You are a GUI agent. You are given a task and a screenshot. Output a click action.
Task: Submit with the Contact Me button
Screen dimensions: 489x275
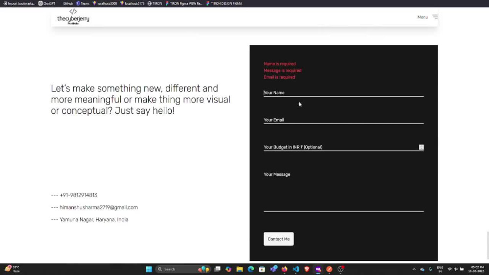tap(279, 239)
